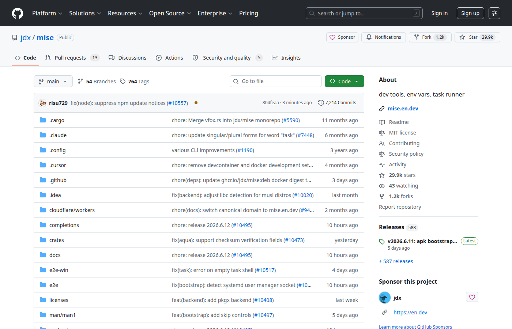
Task: Click the folder icon for e2e-win
Action: 43,270
